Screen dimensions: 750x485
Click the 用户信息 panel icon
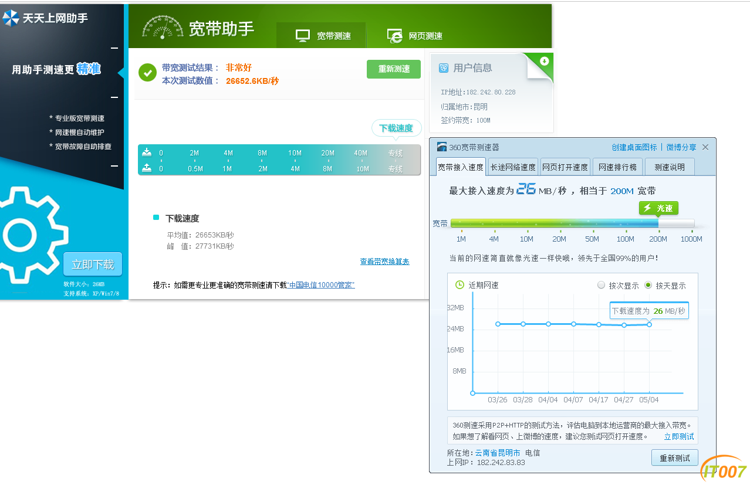pos(444,68)
